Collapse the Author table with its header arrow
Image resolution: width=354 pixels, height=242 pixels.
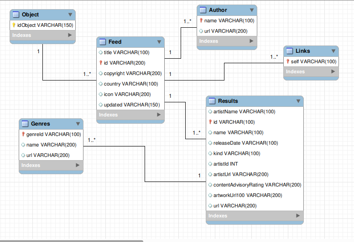[x=252, y=10]
